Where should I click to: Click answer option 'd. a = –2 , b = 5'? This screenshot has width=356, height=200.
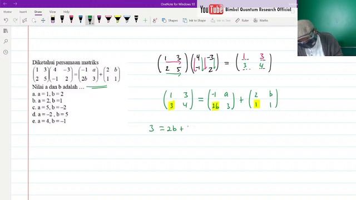(50, 114)
